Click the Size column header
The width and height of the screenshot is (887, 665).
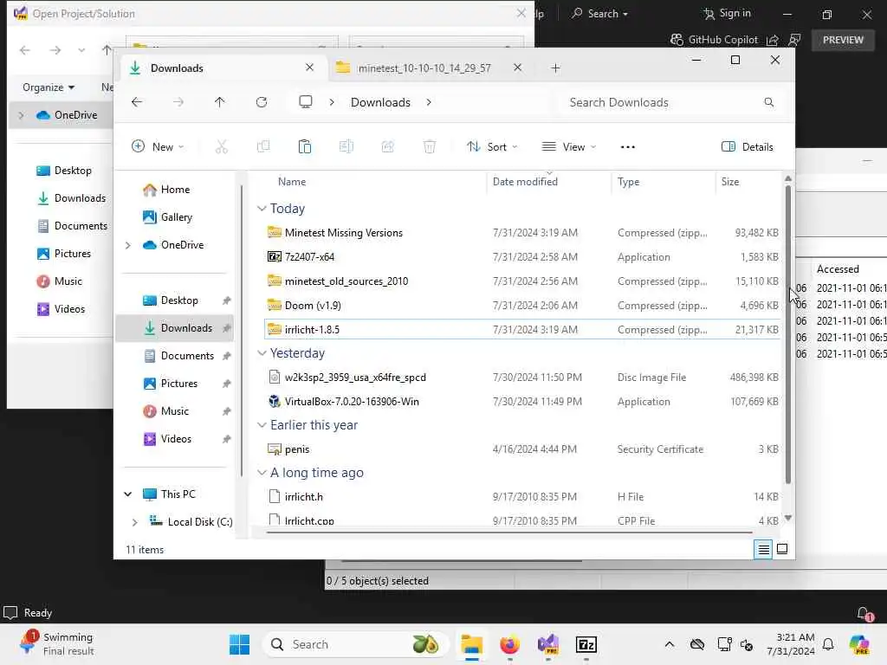coord(729,182)
